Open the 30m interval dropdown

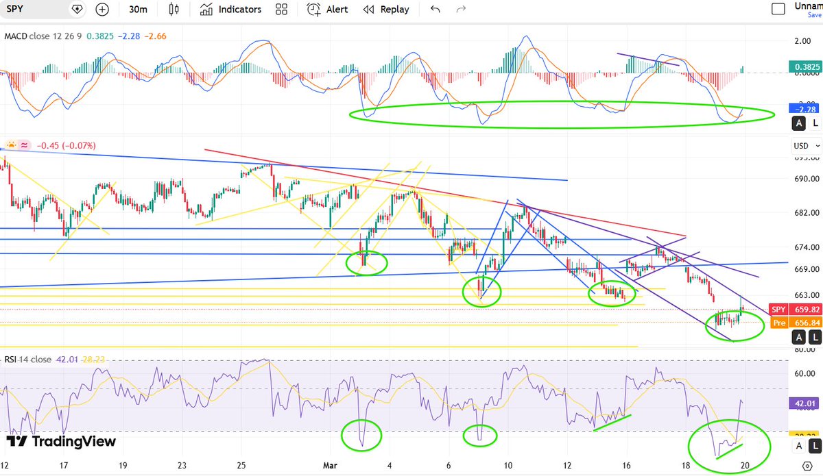[139, 10]
